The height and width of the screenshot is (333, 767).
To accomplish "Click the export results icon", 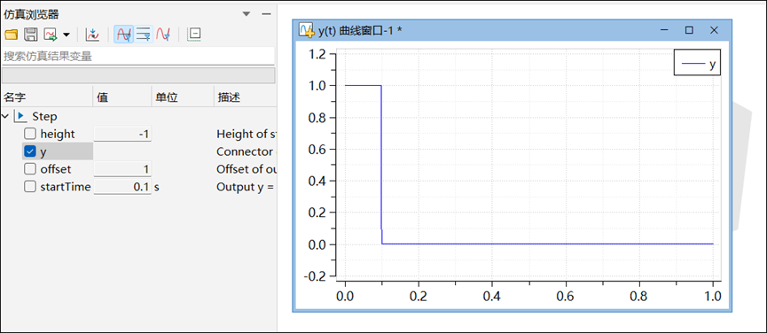I will 51,35.
